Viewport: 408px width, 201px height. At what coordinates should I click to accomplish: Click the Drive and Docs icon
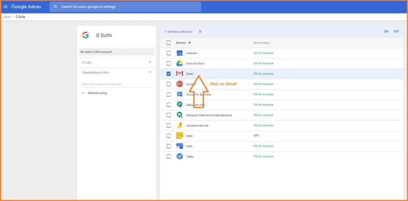pos(179,63)
